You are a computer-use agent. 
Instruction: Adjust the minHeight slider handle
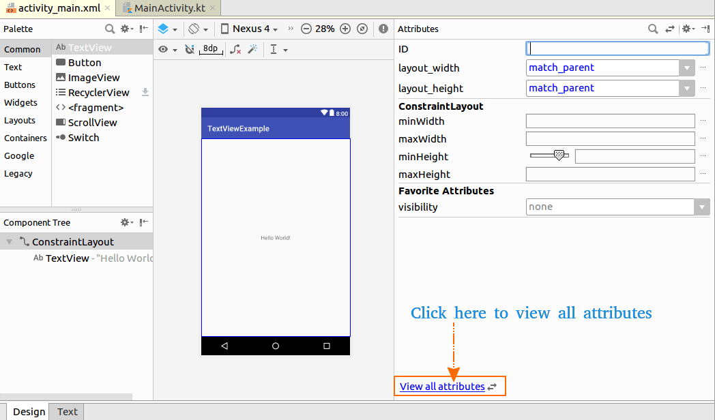pyautogui.click(x=559, y=155)
